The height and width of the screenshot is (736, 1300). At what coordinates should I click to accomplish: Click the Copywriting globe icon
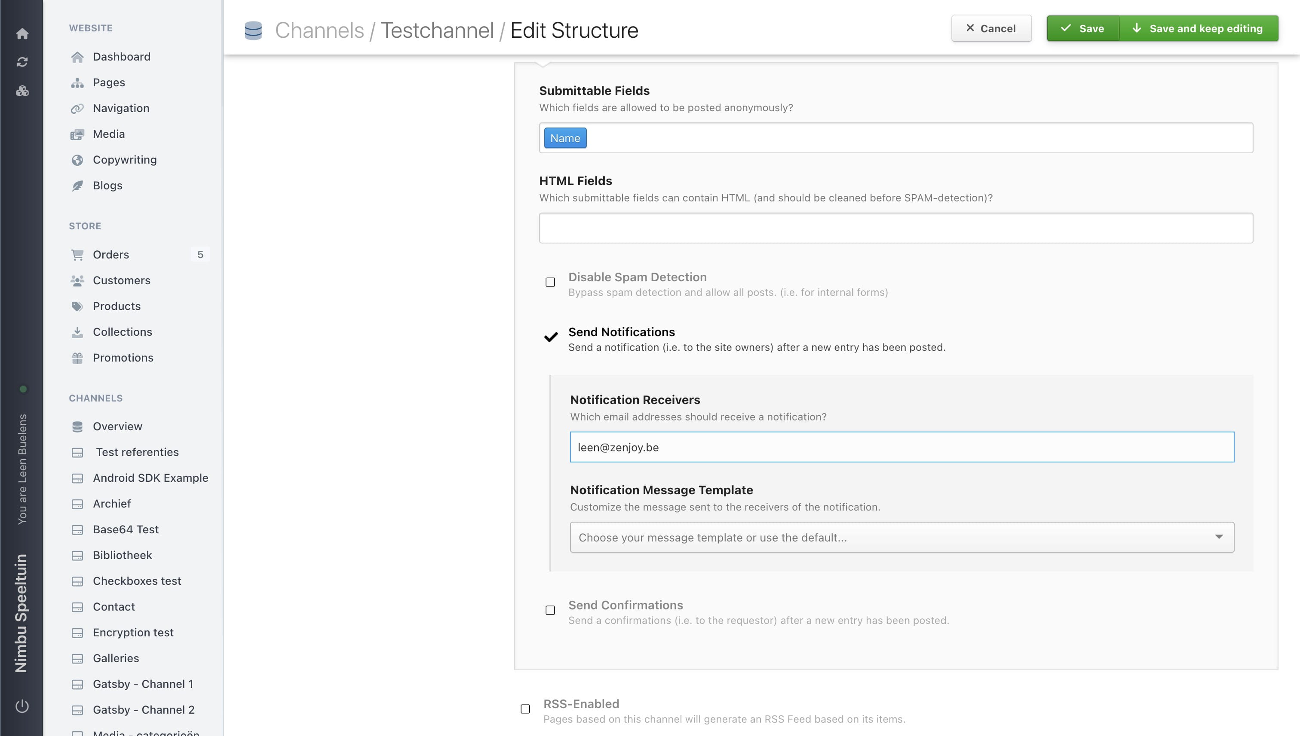tap(77, 160)
